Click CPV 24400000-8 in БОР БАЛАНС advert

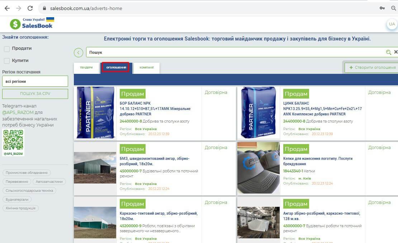(x=131, y=121)
